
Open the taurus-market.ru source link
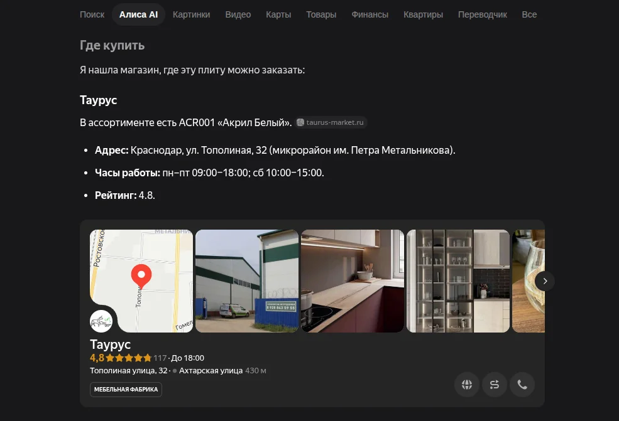pos(331,122)
